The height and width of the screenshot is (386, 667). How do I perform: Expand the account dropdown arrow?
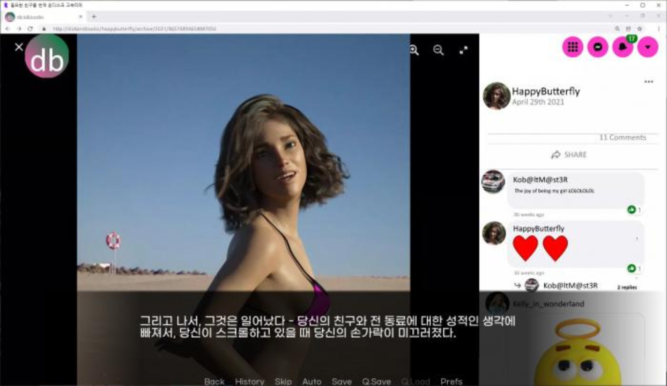pyautogui.click(x=648, y=47)
